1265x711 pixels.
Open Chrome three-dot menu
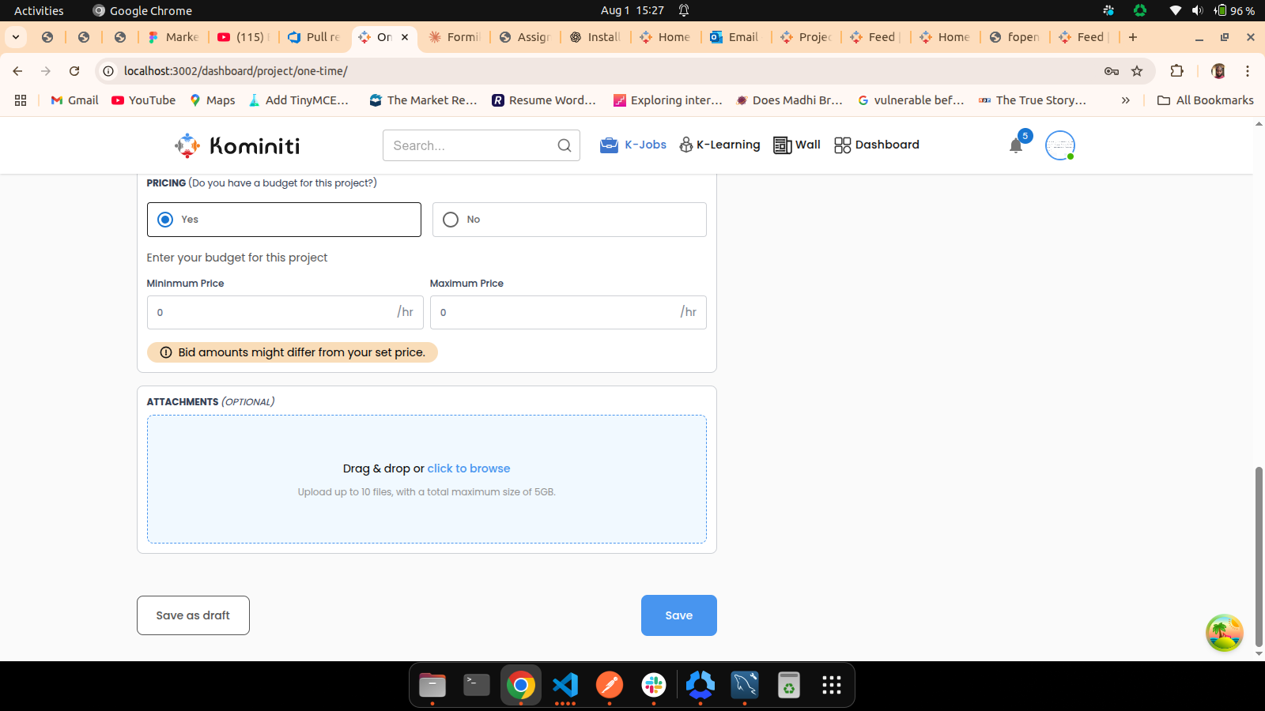click(1248, 71)
